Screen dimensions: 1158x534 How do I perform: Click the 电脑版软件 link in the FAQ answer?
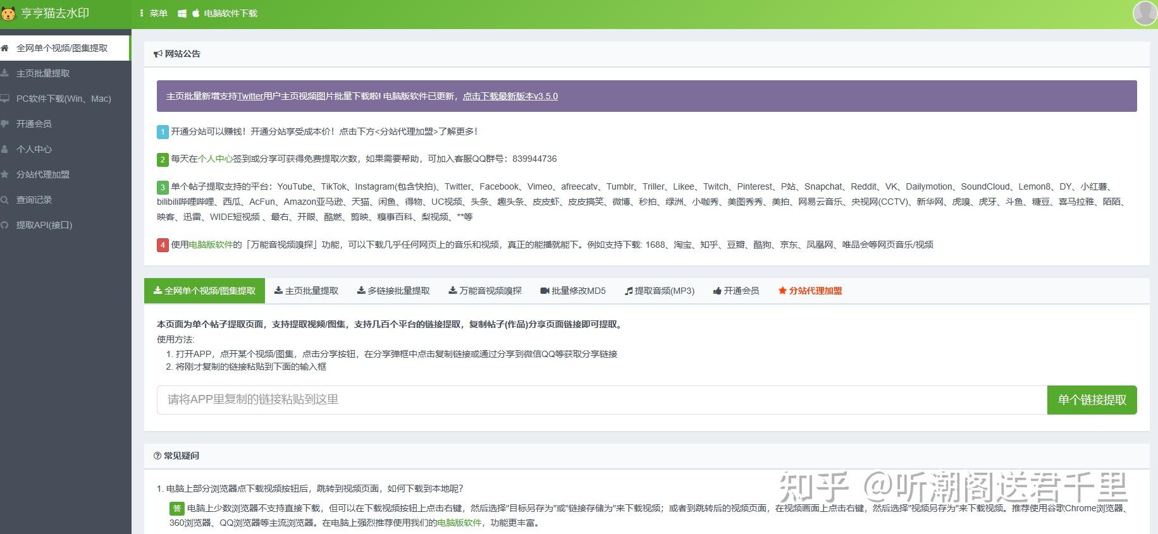tap(459, 523)
